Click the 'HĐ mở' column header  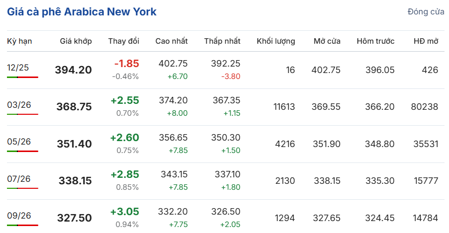426,41
